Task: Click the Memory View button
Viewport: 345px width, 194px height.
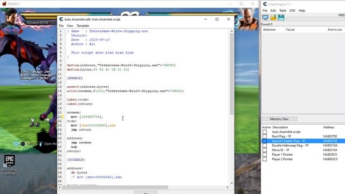Action: tap(279, 119)
